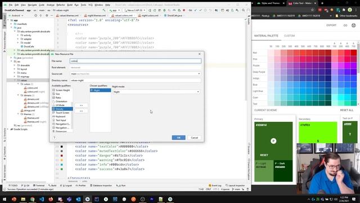Open the Navigate menu
This screenshot has width=360, height=203.
(32, 5)
